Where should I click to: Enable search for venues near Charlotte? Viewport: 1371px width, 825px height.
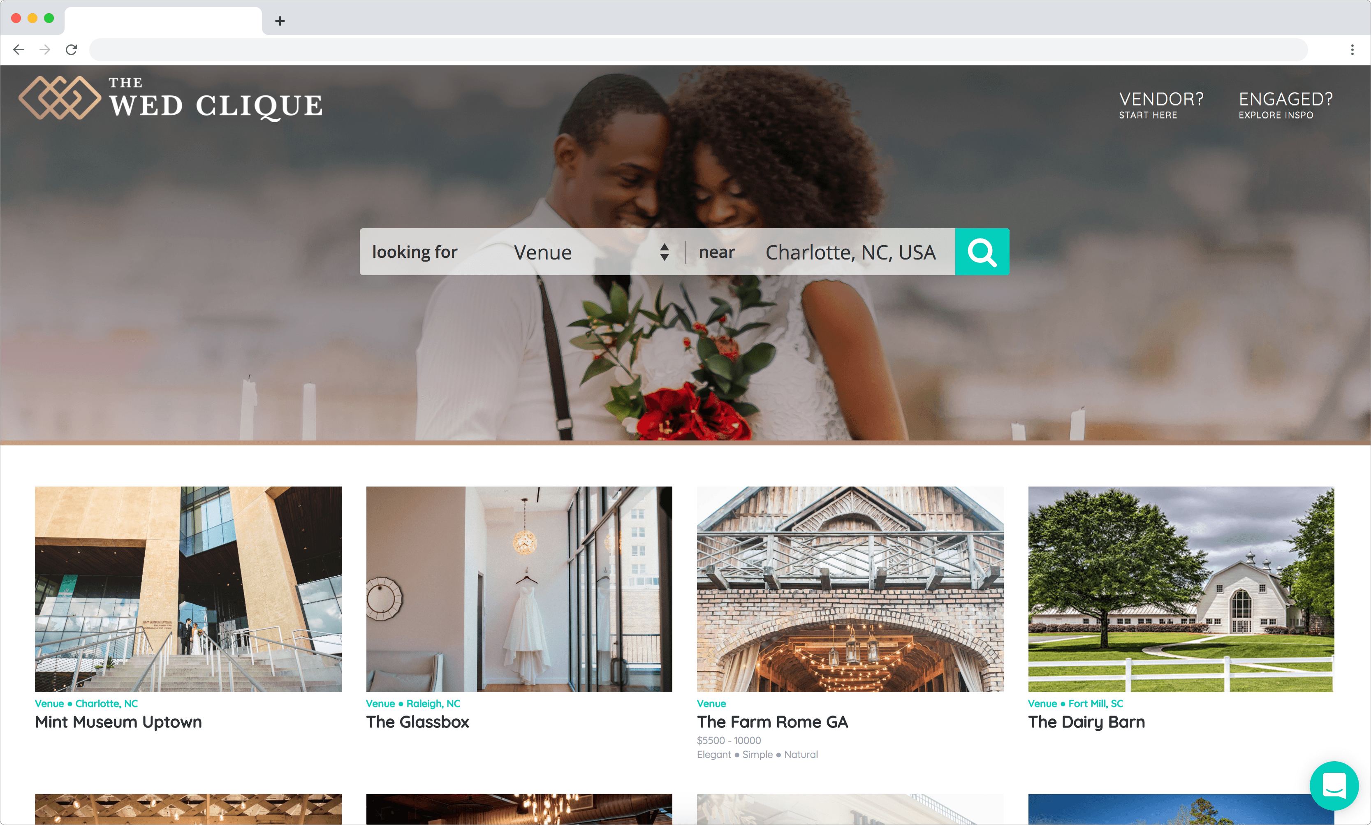tap(981, 252)
